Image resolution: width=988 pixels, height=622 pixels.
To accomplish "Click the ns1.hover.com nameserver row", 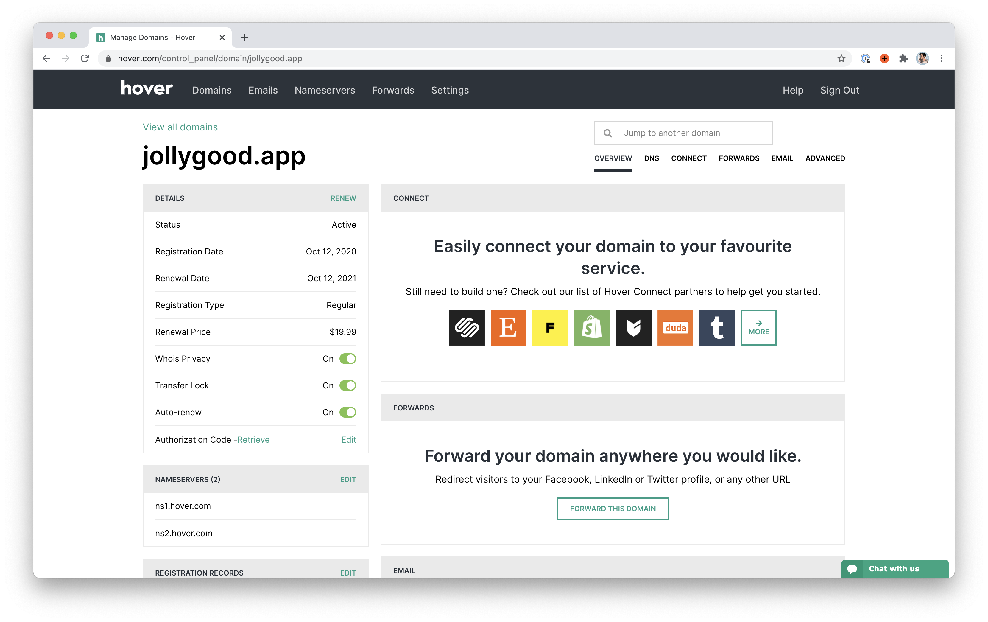I will [255, 506].
